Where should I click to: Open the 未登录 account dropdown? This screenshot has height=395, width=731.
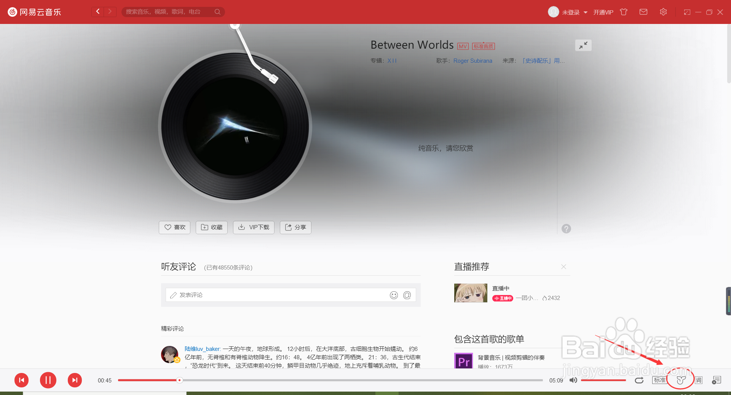[x=575, y=12]
